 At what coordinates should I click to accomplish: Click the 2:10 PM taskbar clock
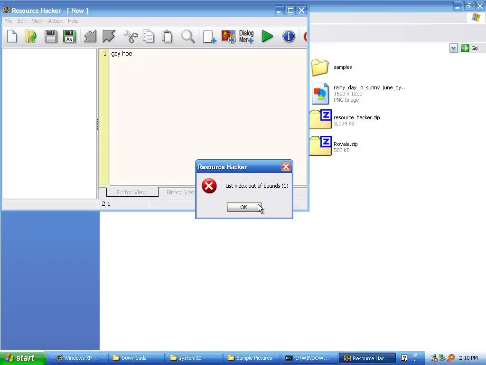click(468, 358)
